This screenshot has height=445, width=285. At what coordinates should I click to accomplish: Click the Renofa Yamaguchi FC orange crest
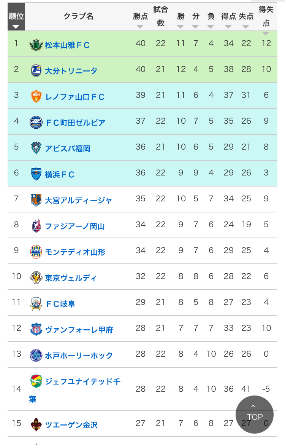[36, 97]
